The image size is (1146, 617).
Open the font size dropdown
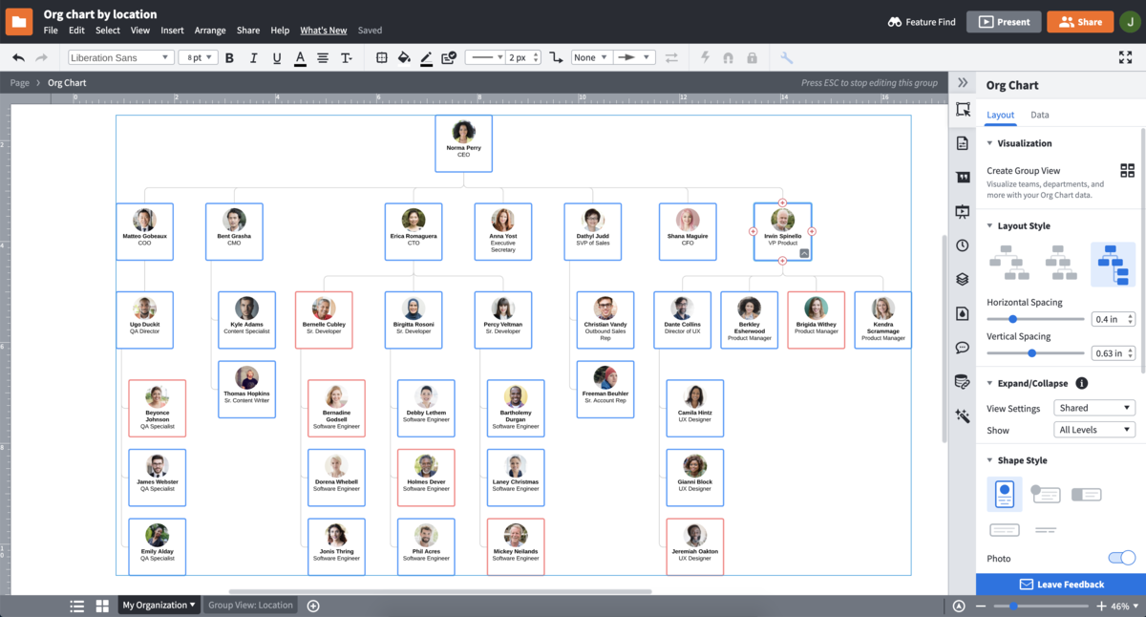[198, 57]
